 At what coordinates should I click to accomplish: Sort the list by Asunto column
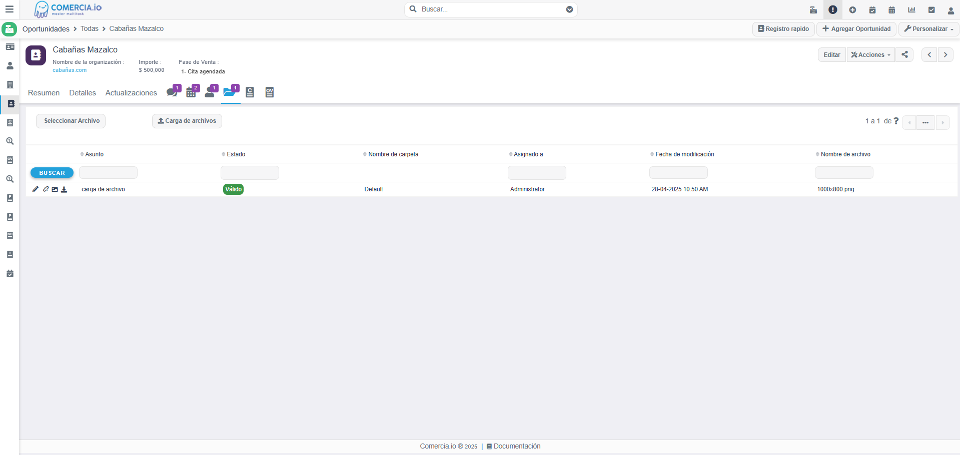click(94, 154)
